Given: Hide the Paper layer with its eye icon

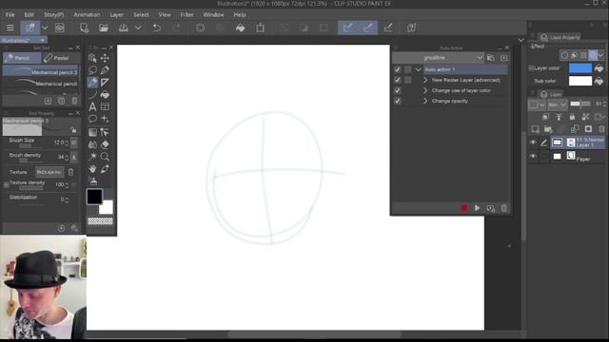Looking at the screenshot, I should [x=533, y=156].
